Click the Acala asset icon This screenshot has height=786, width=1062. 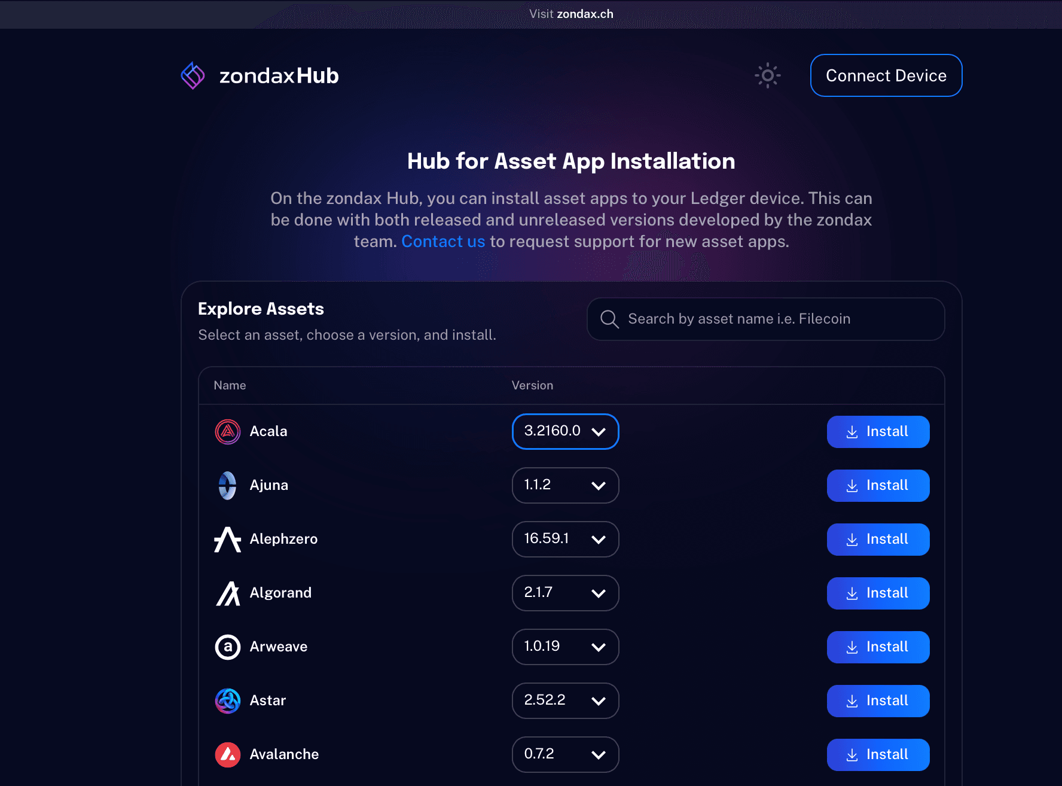228,432
